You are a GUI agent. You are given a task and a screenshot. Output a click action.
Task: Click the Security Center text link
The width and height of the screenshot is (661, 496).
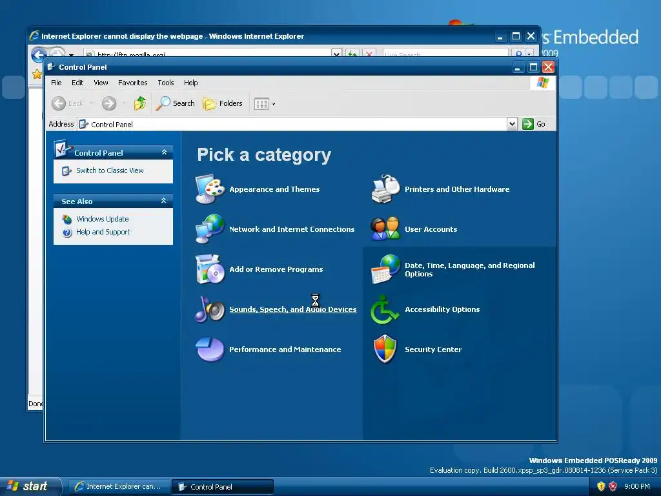tap(433, 349)
